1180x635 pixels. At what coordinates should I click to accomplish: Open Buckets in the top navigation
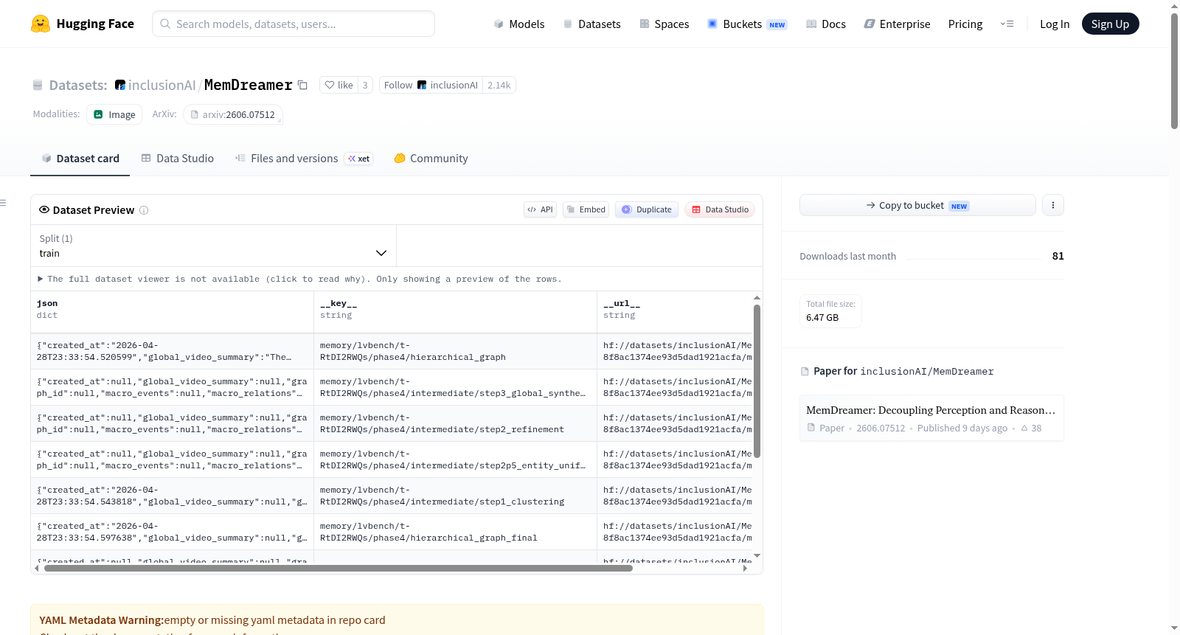tap(747, 24)
